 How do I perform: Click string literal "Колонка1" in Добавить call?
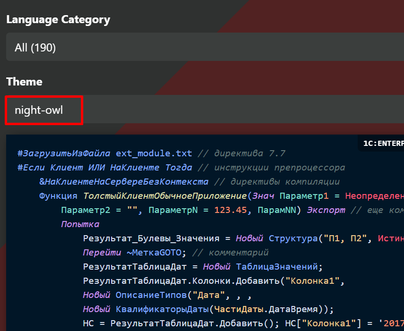(x=312, y=281)
